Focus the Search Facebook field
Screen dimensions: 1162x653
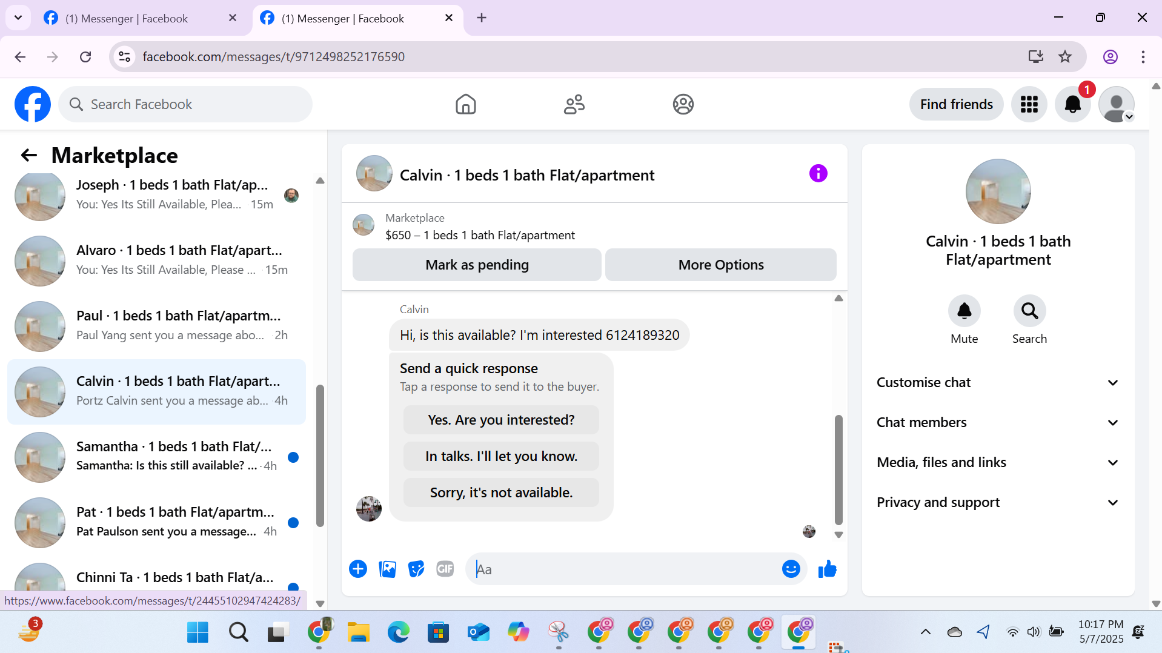pos(185,104)
